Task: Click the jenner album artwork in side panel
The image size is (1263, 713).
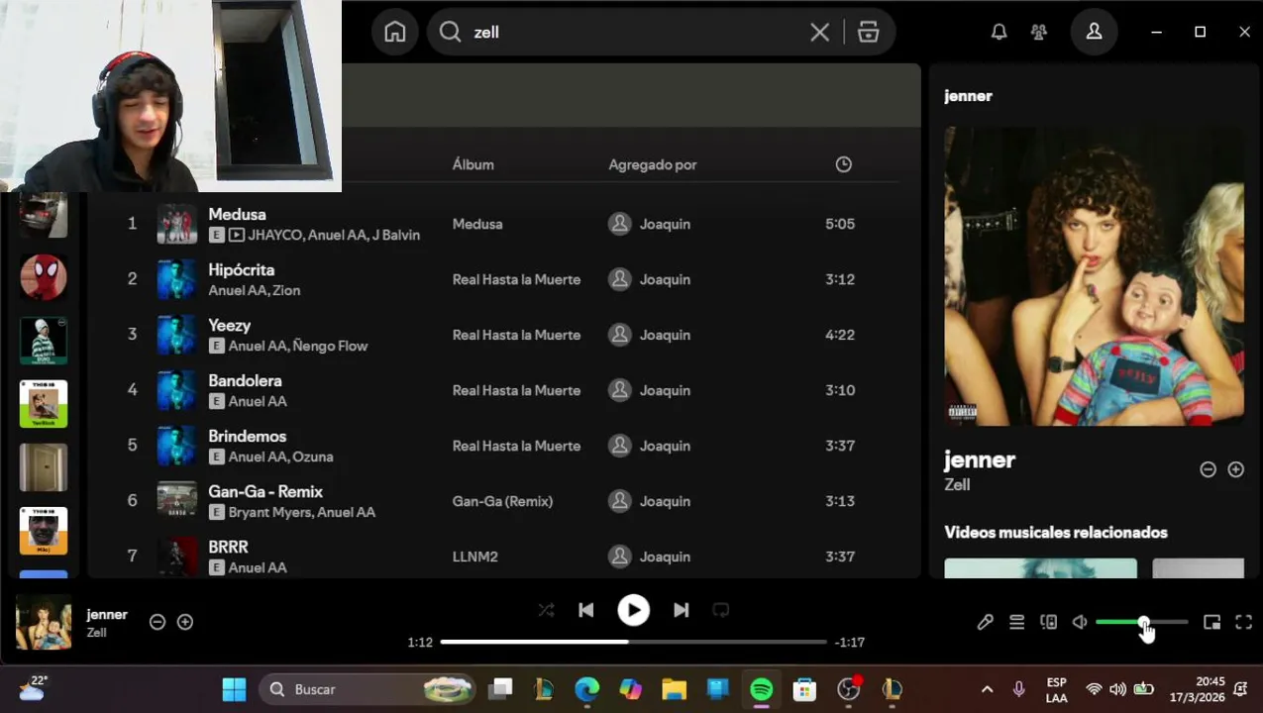Action: [1094, 276]
